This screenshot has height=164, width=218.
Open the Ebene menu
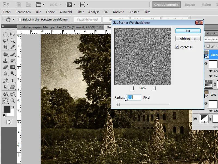pos(50,12)
